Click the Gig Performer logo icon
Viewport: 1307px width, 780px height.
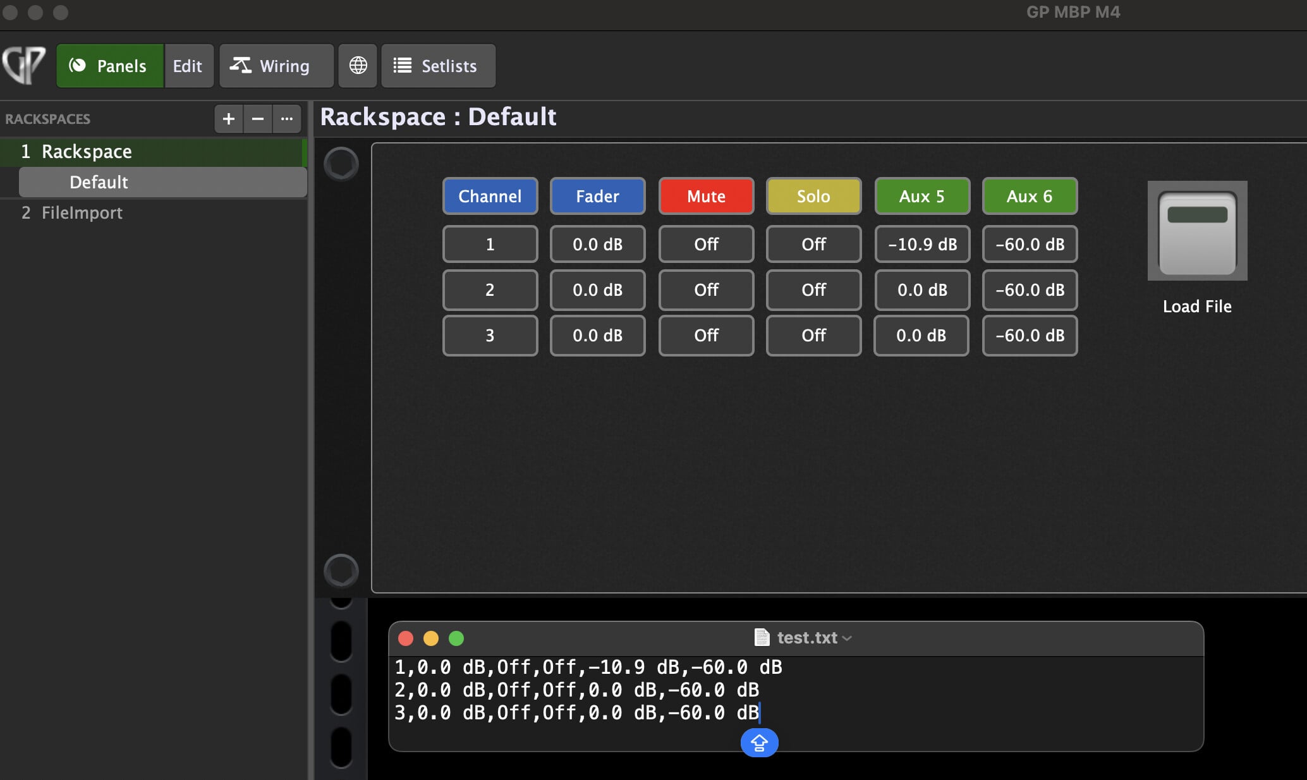tap(24, 65)
